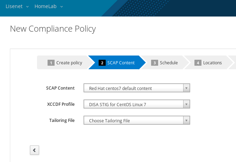Click the Tailoring File dropdown arrow
The image size is (236, 162).
[x=186, y=120]
